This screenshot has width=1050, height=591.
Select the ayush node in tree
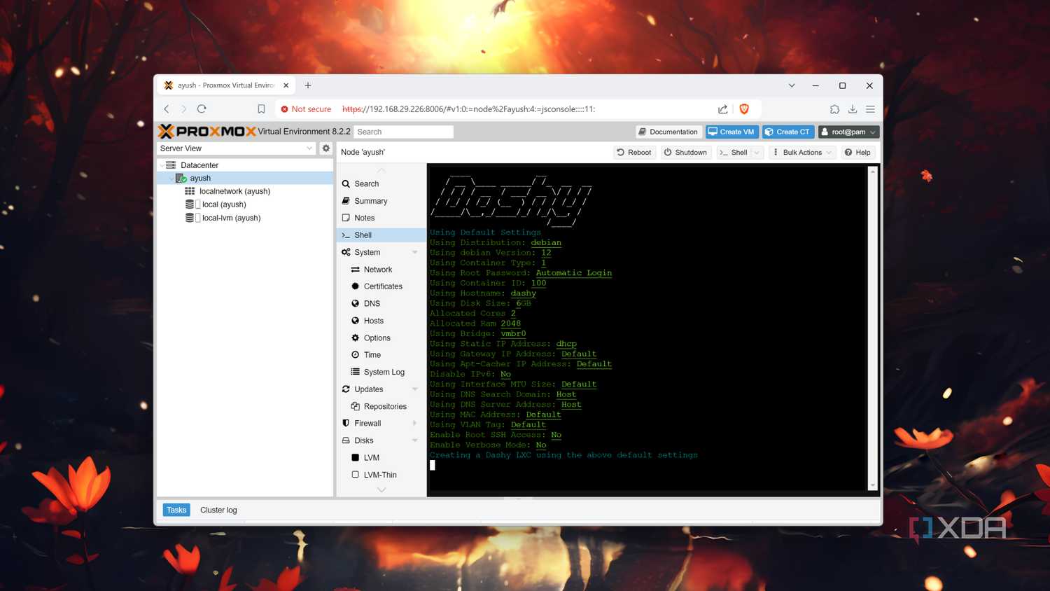tap(200, 178)
